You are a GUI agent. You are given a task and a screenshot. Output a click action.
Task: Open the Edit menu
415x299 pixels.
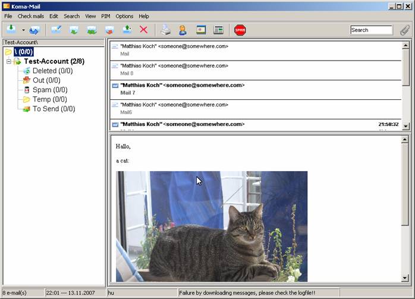tap(54, 16)
